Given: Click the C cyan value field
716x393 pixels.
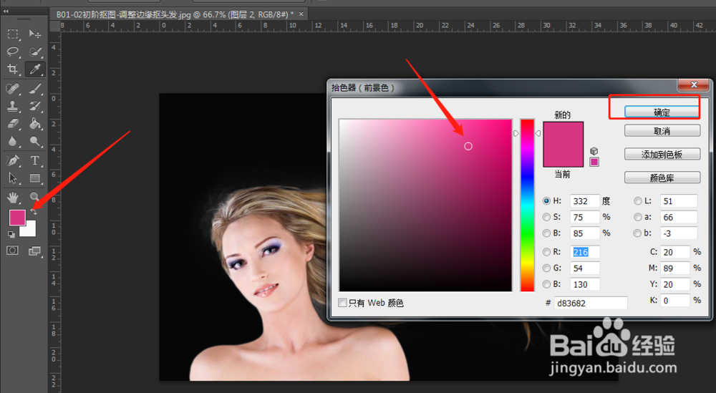Looking at the screenshot, I should pos(675,252).
